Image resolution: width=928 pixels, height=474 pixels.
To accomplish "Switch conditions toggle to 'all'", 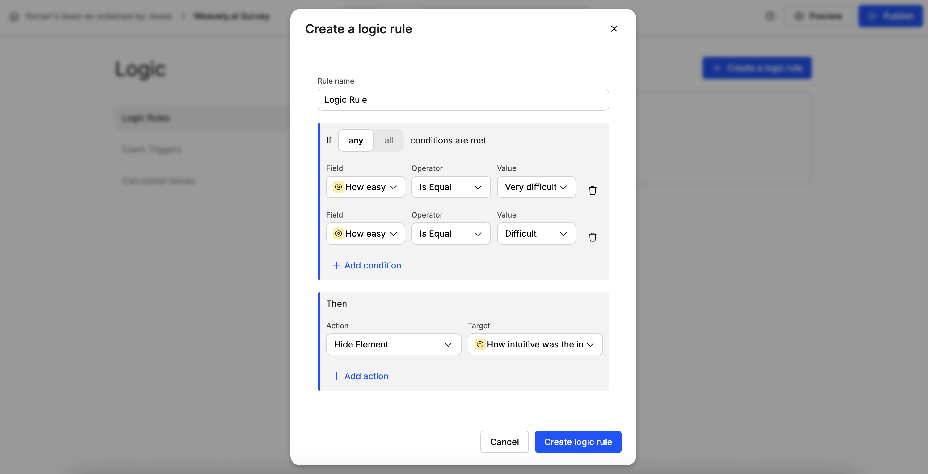I will point(388,140).
